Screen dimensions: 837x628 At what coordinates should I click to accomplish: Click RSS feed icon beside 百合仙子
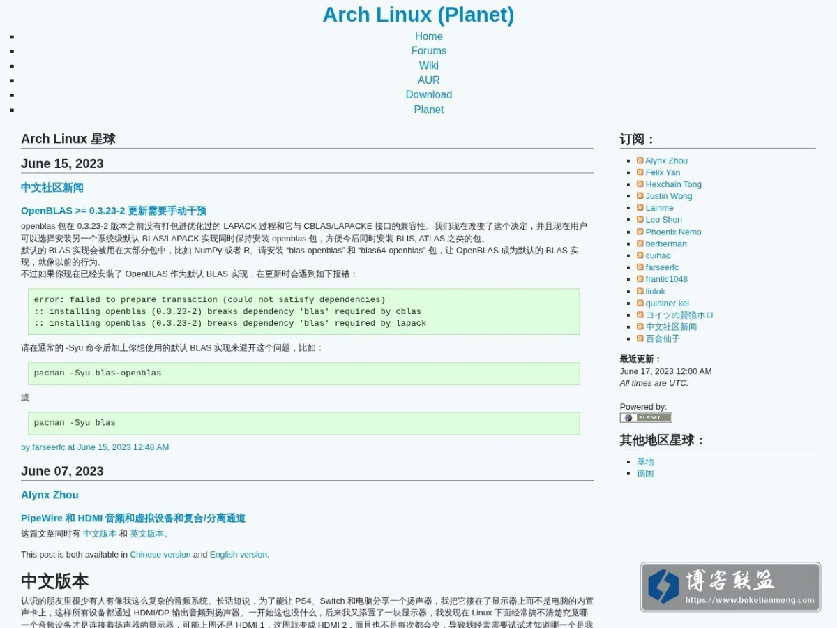tap(640, 338)
